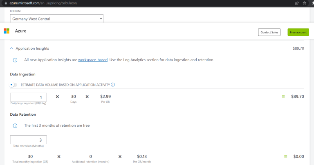Open the workspace-based hyperlink
The height and width of the screenshot is (165, 314).
tap(93, 60)
